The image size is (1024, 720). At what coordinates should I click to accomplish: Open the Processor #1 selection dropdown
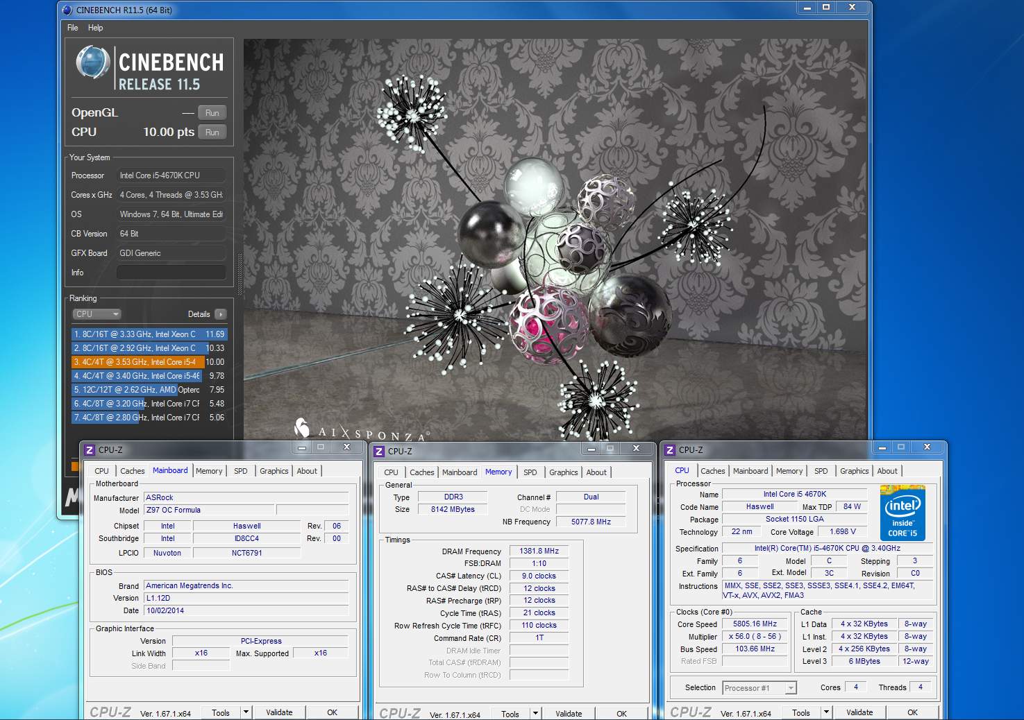pyautogui.click(x=759, y=688)
